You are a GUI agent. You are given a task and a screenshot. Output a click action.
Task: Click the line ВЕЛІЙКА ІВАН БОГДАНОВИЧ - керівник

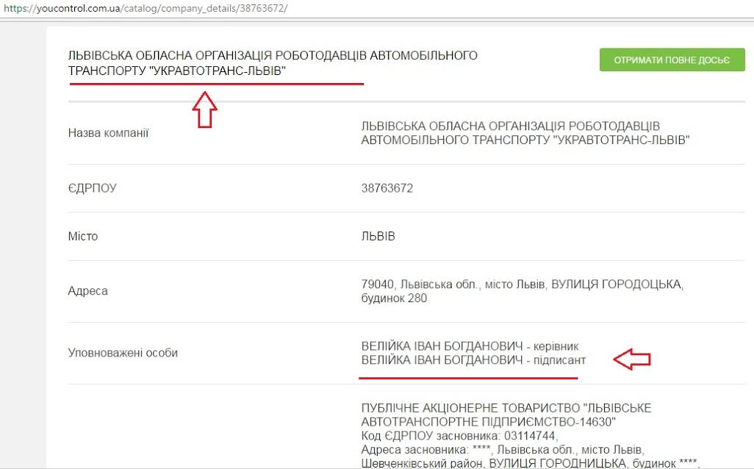click(470, 346)
